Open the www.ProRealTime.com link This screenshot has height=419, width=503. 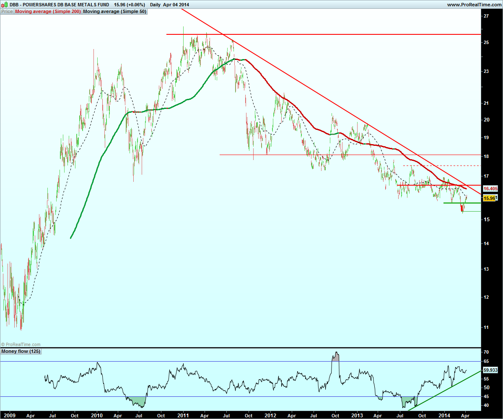coord(474,5)
